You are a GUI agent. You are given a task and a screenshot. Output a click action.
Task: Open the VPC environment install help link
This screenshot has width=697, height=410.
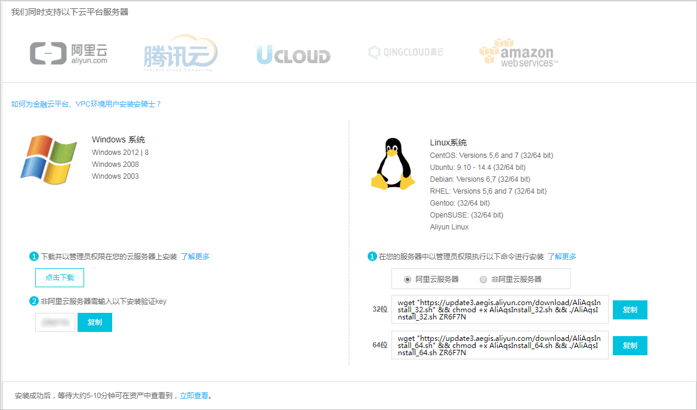(86, 104)
